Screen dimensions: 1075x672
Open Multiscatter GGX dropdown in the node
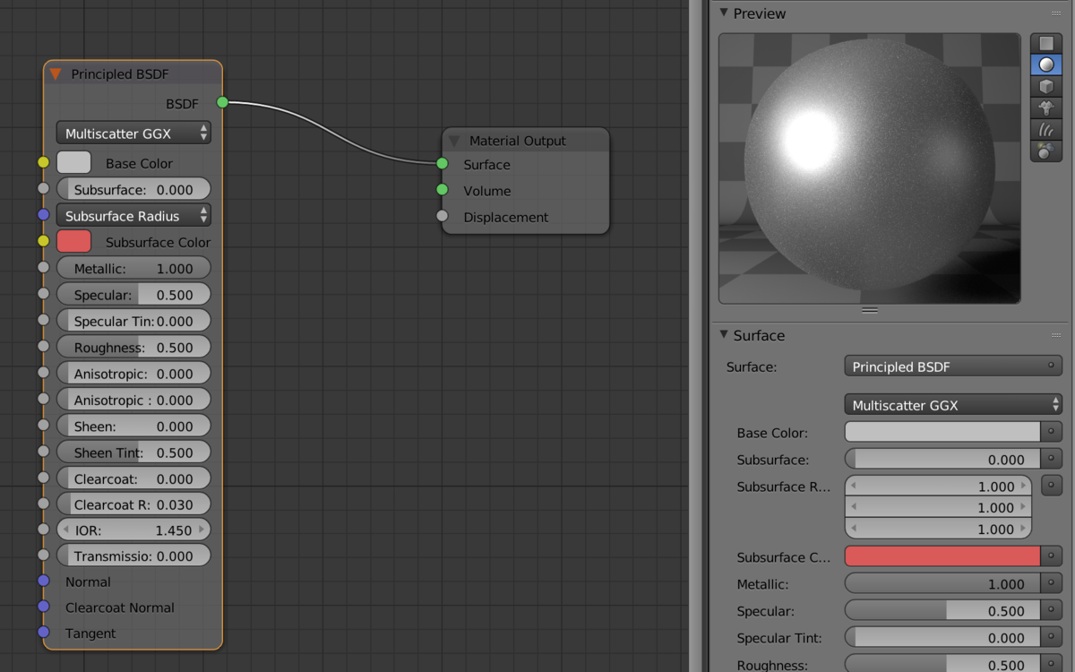(x=133, y=133)
